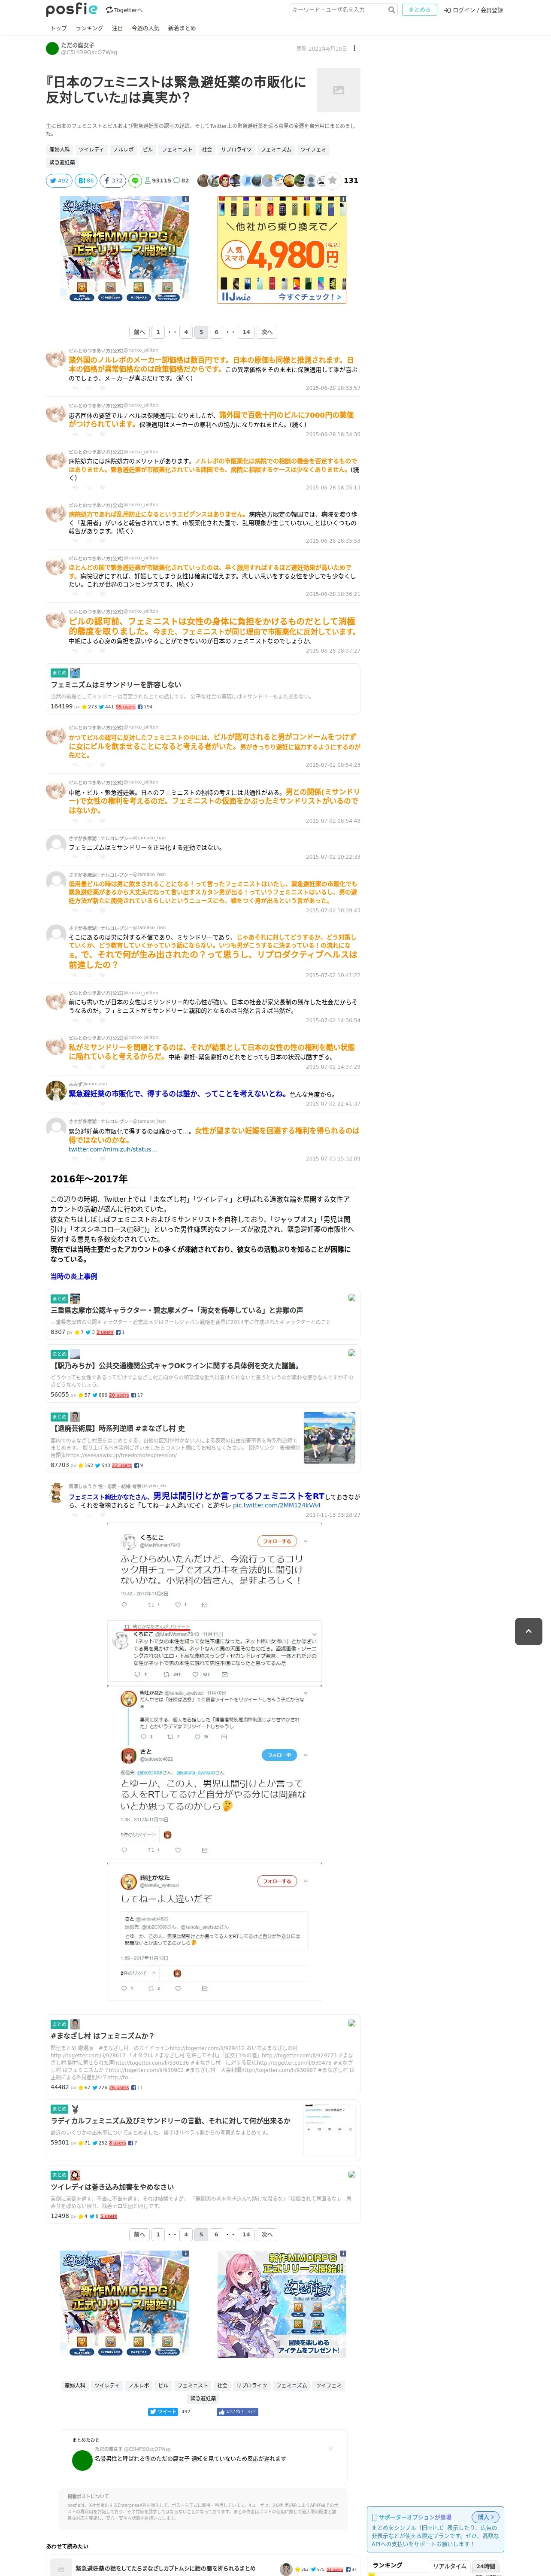Open the ランキング navigation item

click(89, 28)
